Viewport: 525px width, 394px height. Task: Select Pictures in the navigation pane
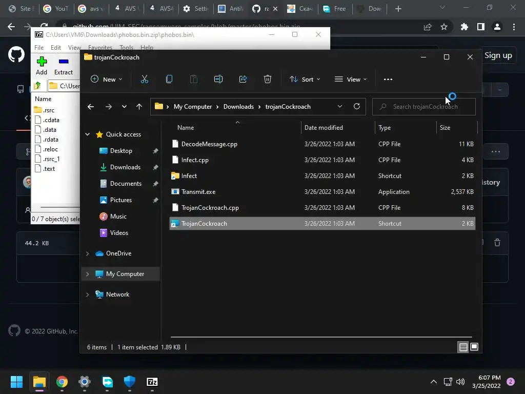click(x=121, y=200)
